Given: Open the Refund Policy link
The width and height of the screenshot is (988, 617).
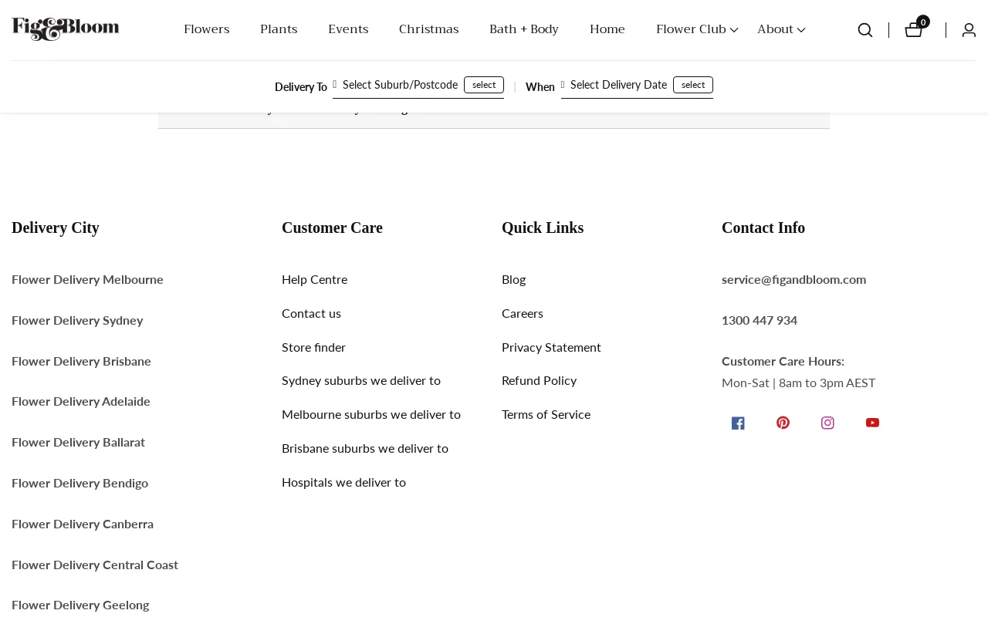Looking at the screenshot, I should pyautogui.click(x=539, y=380).
